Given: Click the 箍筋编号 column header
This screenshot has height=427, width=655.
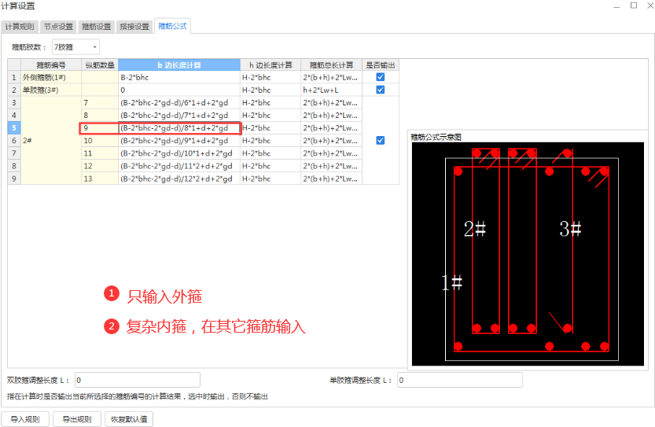Looking at the screenshot, I should click(51, 64).
